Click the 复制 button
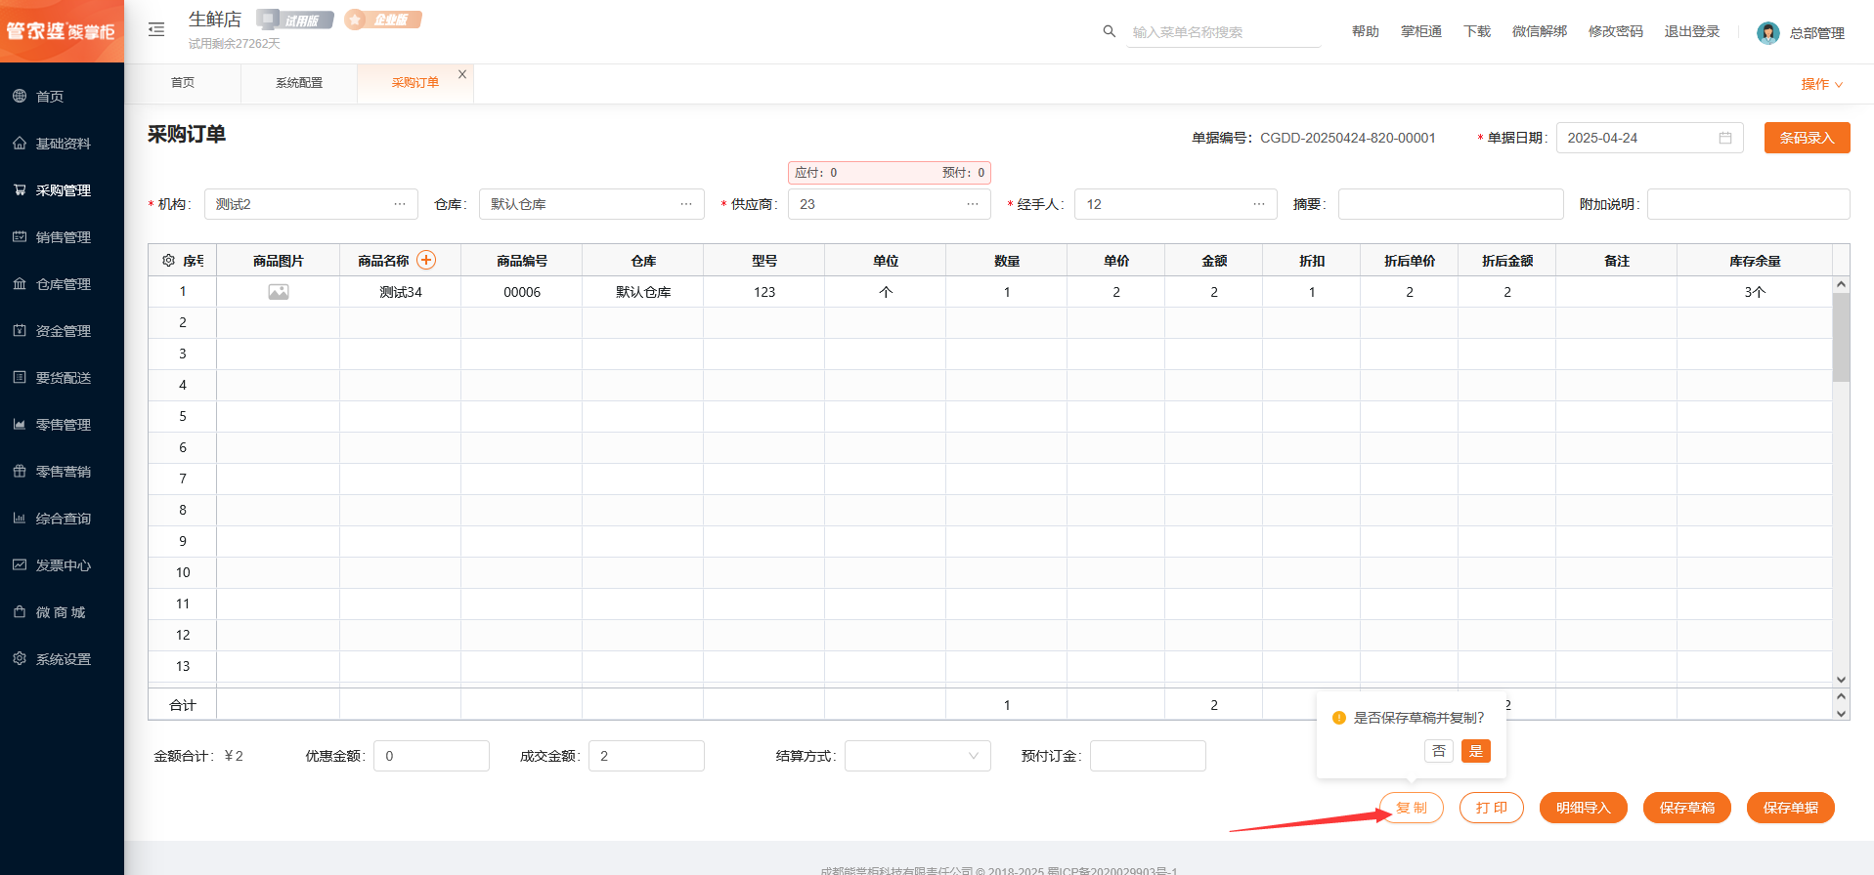The height and width of the screenshot is (875, 1874). pos(1412,808)
